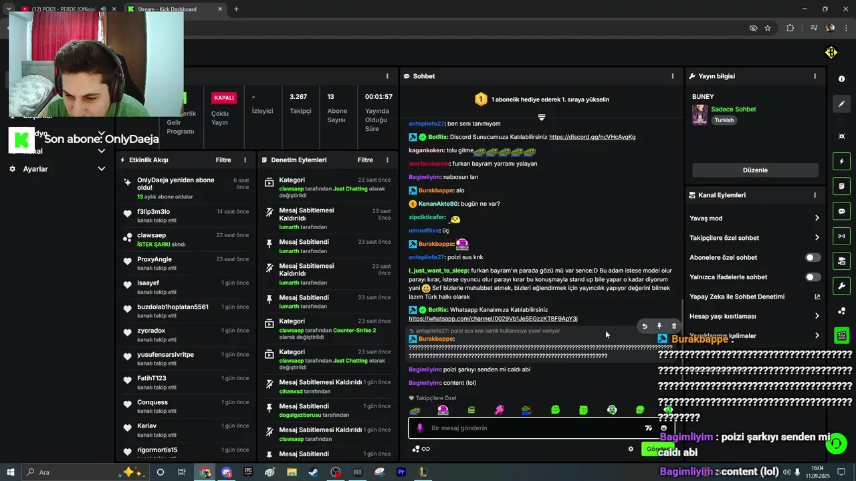Click the reply arrow on Burakbappe's message
856x481 pixels.
coord(645,327)
